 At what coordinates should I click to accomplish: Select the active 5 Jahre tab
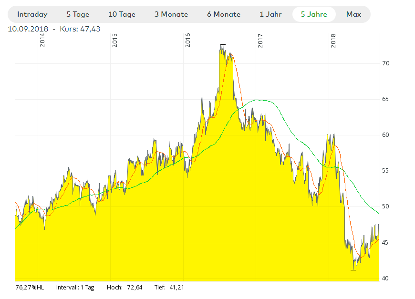coord(314,14)
